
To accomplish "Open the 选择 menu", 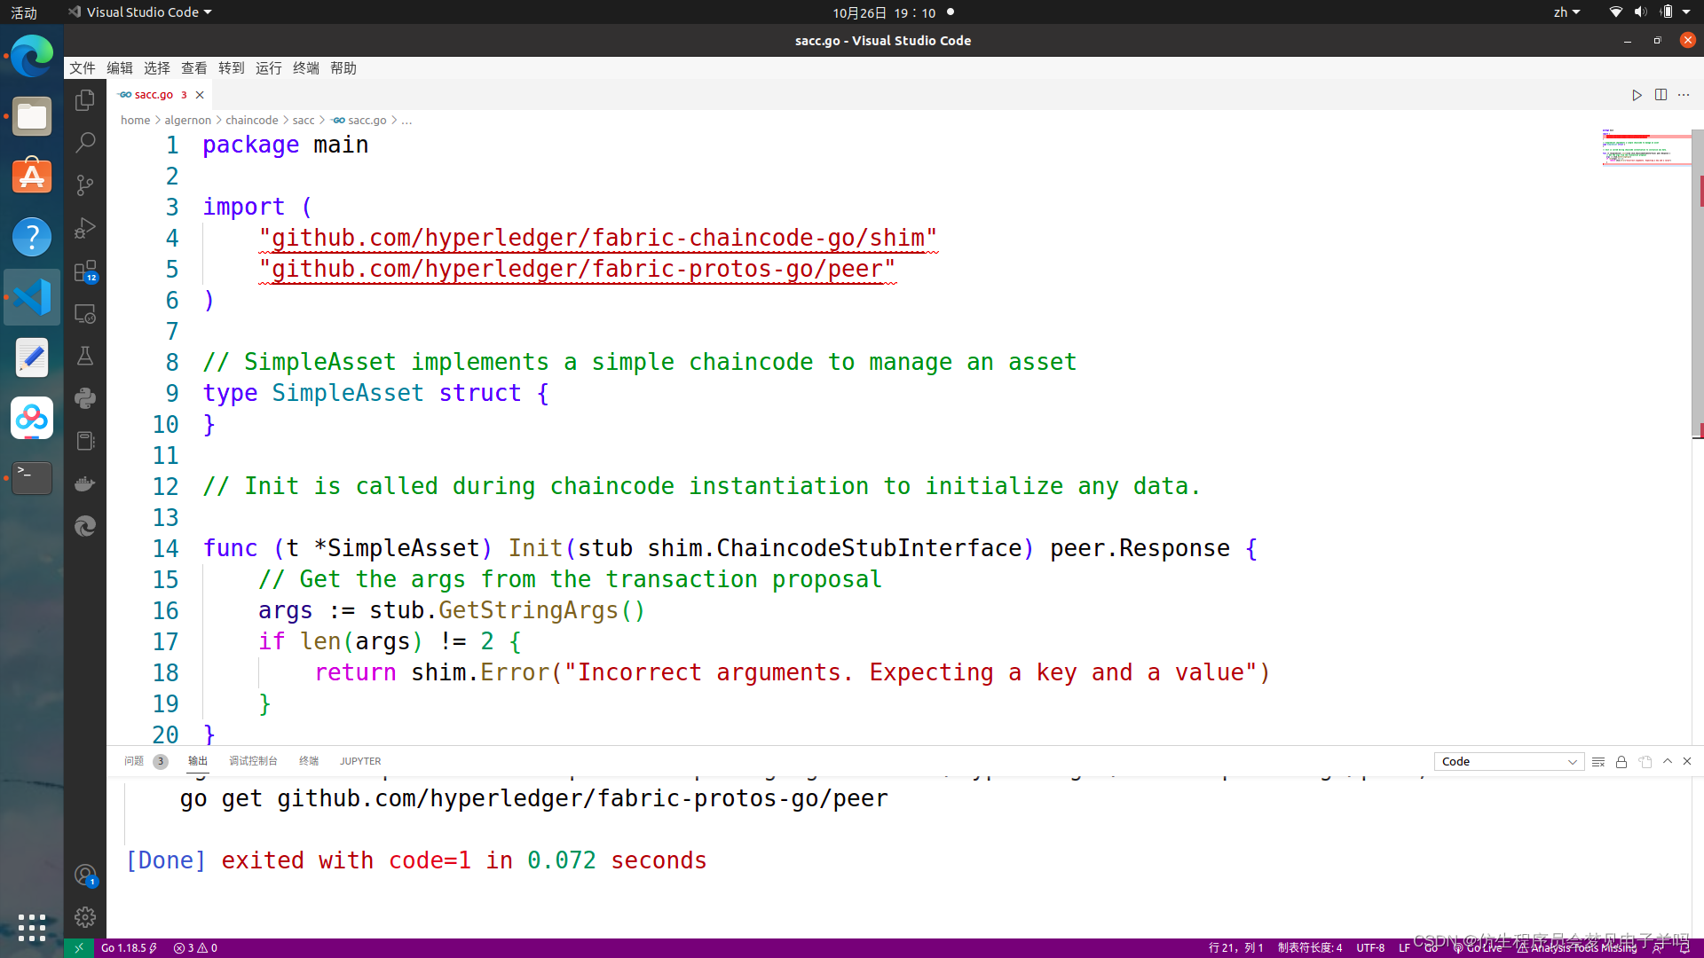I will [x=157, y=68].
